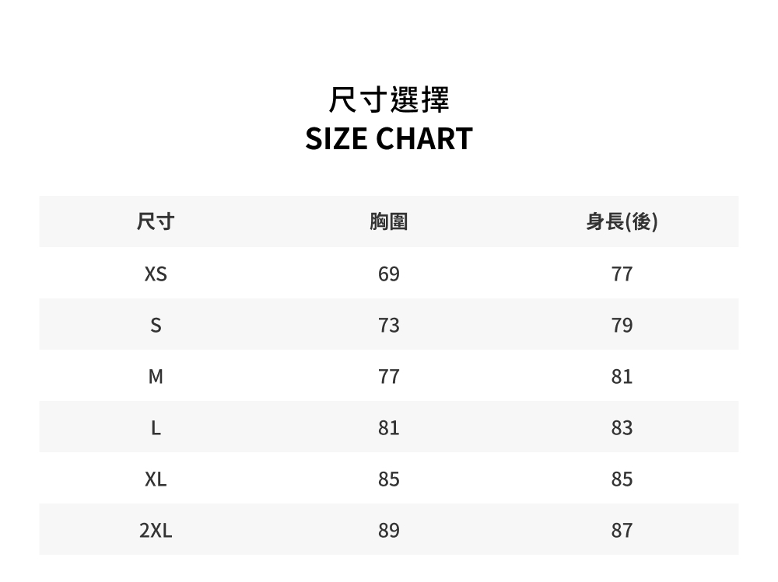
Task: Click the XS size label
Action: point(156,274)
